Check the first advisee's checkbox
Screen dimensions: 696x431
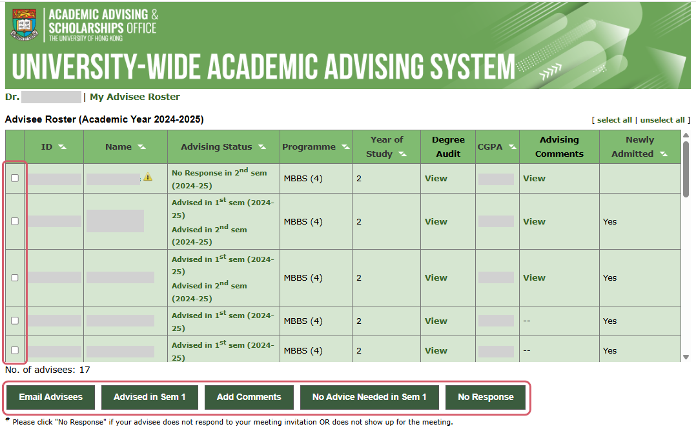point(15,178)
